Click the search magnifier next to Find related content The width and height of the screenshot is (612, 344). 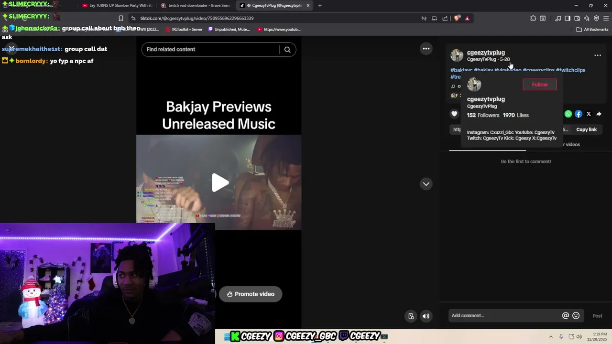(287, 49)
